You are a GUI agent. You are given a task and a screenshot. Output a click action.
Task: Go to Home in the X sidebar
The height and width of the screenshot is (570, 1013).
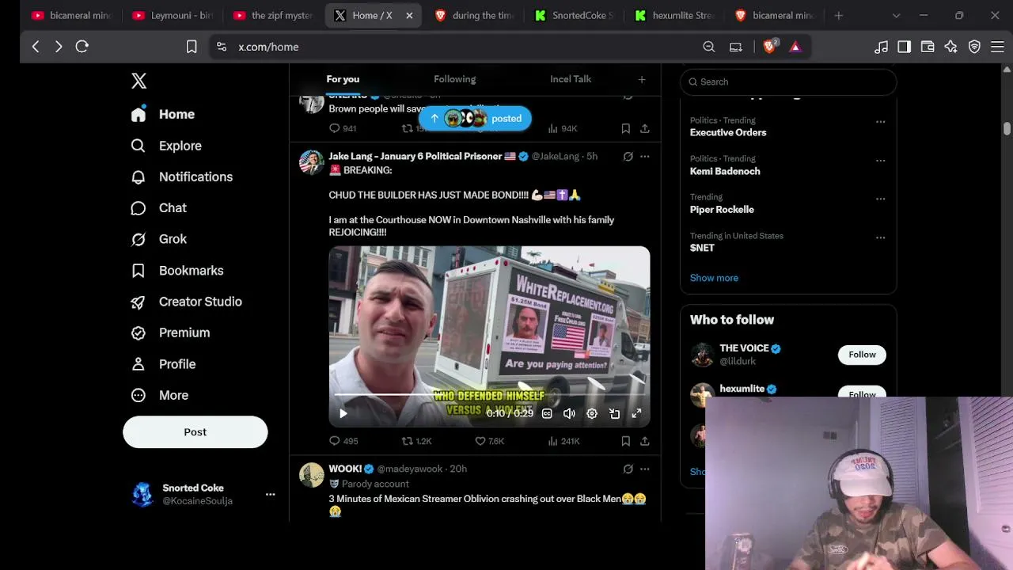(x=163, y=114)
